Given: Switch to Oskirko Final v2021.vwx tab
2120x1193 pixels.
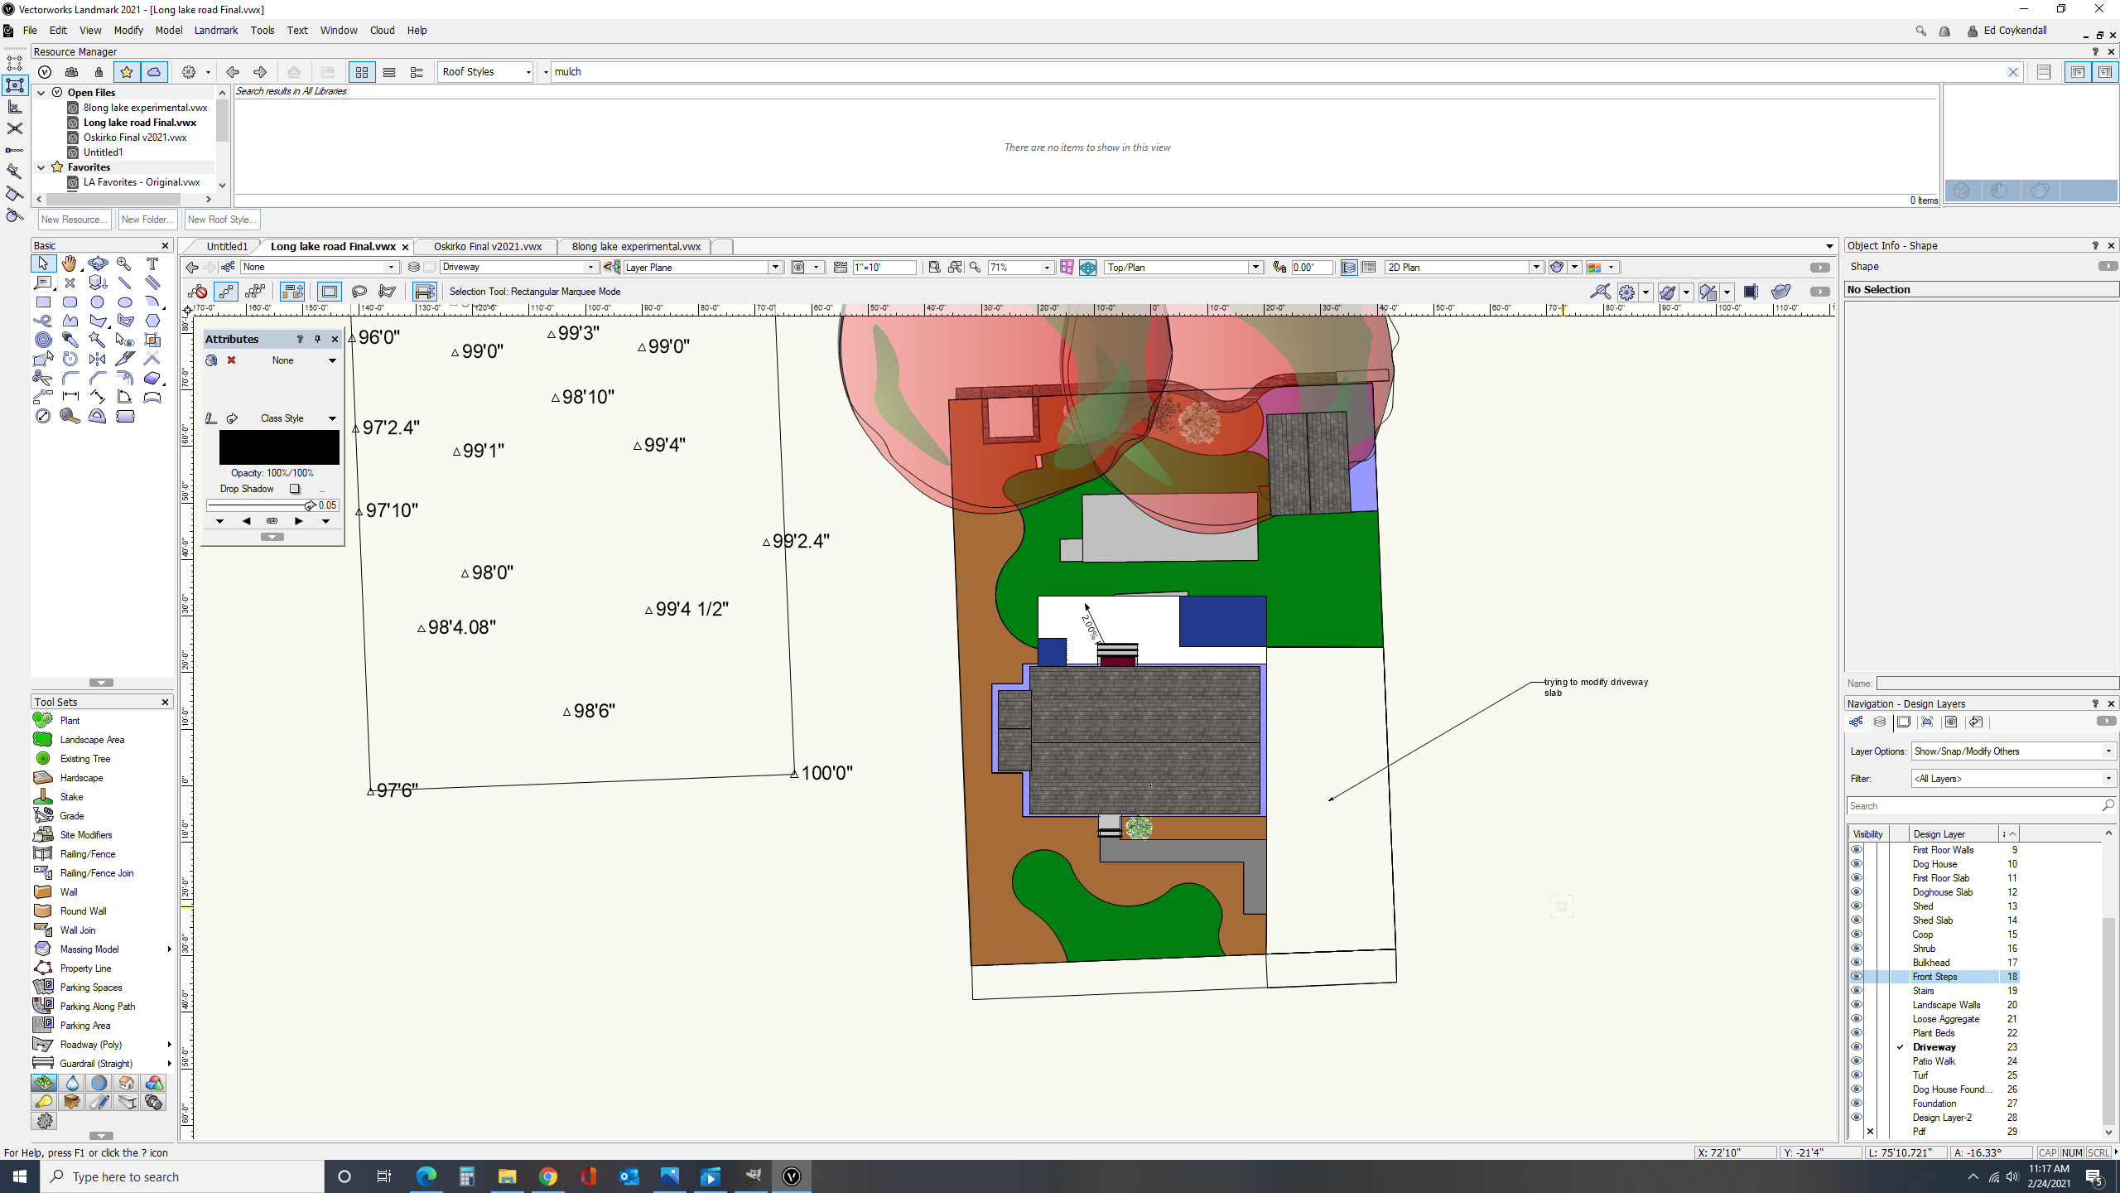Looking at the screenshot, I should point(488,246).
